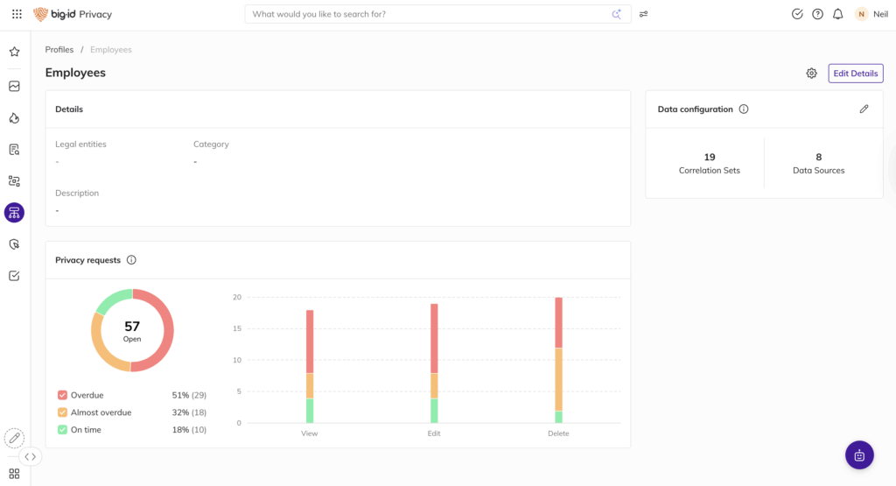Open the chatbot assistant floating button

[x=859, y=455]
